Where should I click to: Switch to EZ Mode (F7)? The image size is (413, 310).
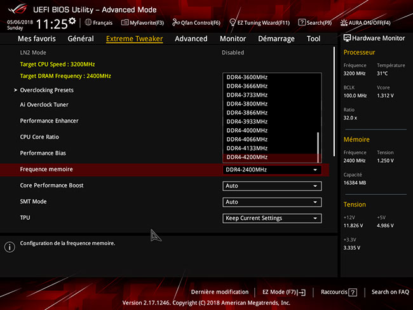point(284,292)
